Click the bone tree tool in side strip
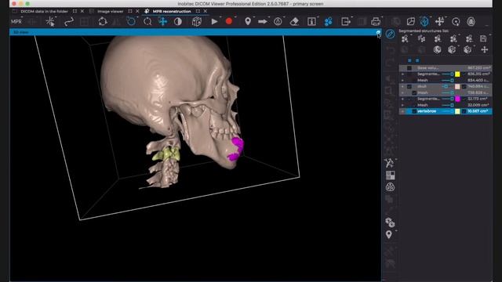This screenshot has width=502, height=282. (390, 163)
